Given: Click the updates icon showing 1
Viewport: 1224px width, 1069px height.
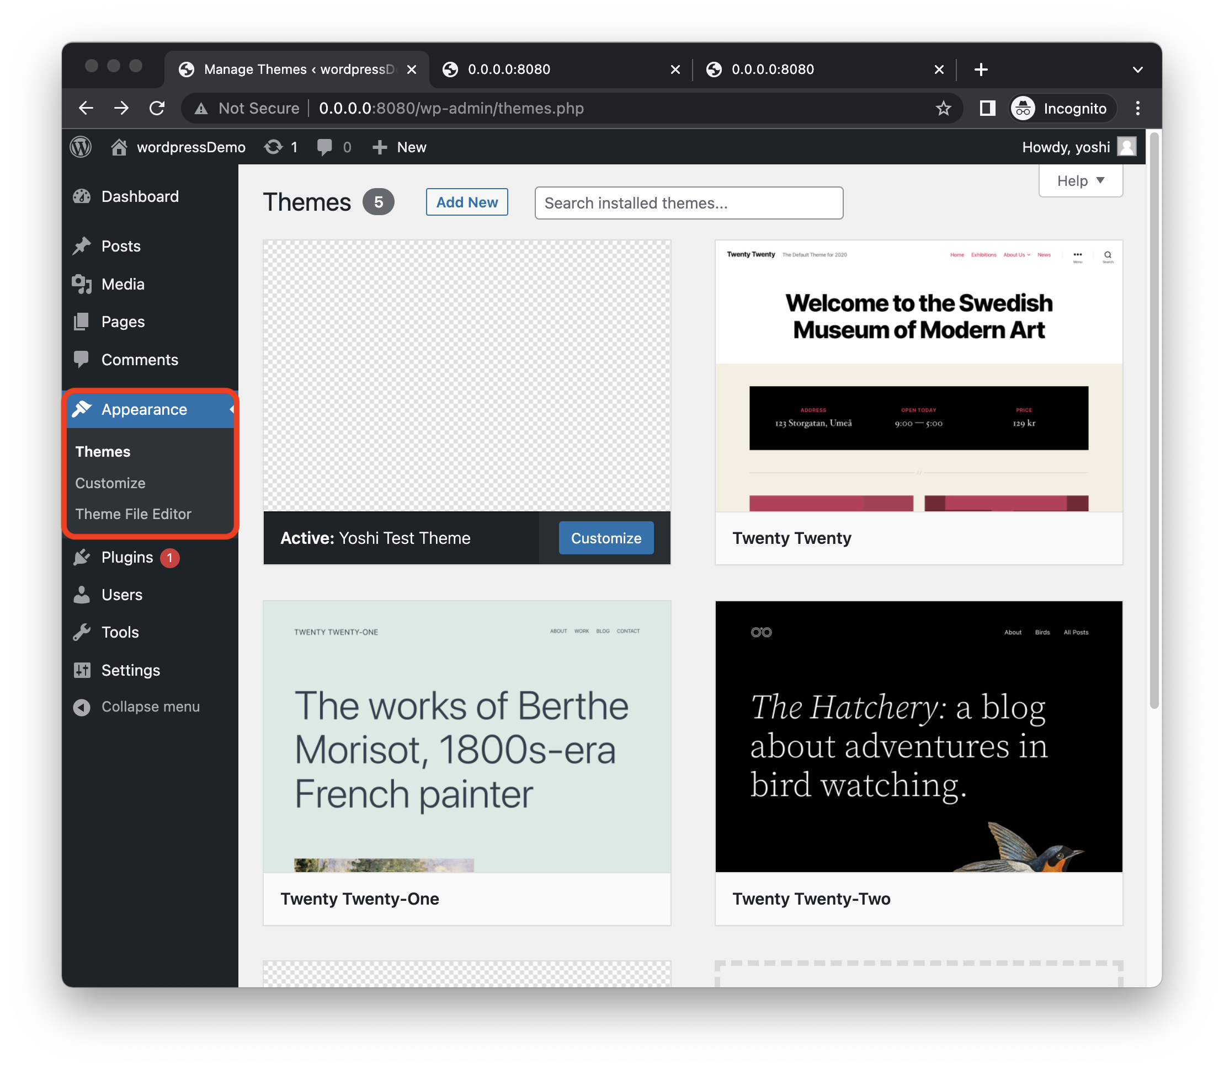Looking at the screenshot, I should (x=281, y=147).
